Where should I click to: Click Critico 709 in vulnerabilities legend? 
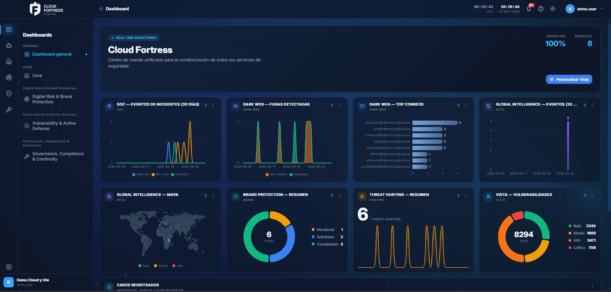(582, 248)
